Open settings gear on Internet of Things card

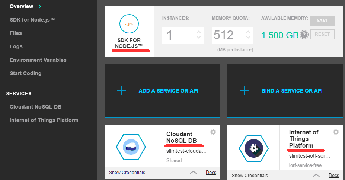tap(336, 132)
